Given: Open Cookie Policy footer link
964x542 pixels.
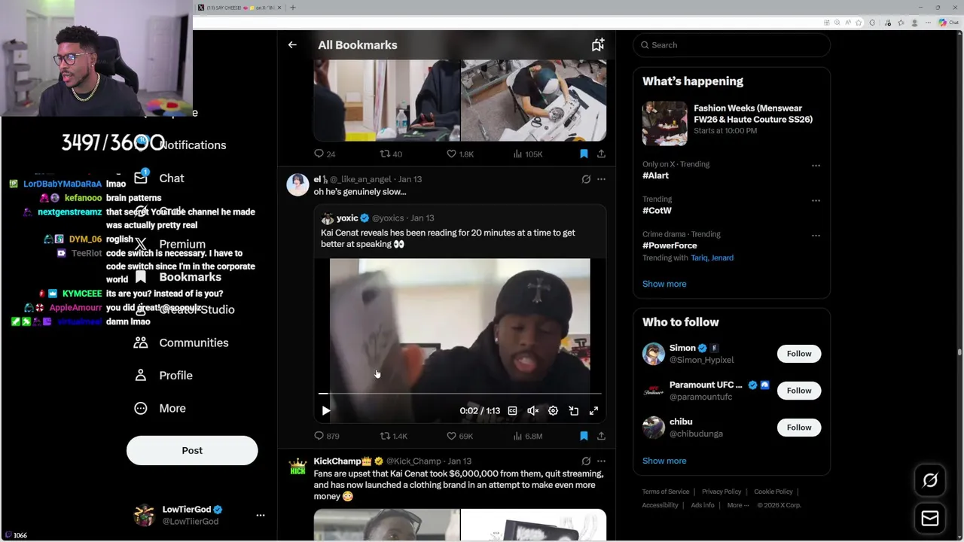Looking at the screenshot, I should click(x=773, y=492).
